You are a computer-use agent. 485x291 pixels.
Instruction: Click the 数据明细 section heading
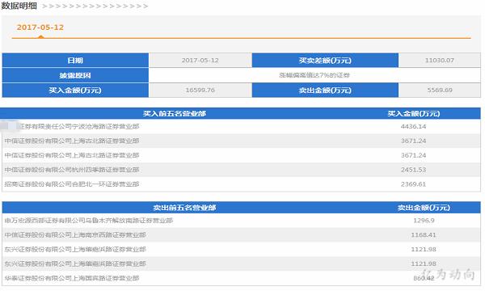point(19,6)
